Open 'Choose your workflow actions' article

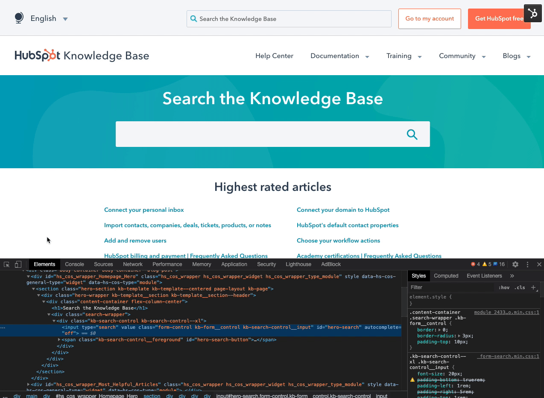pos(338,240)
